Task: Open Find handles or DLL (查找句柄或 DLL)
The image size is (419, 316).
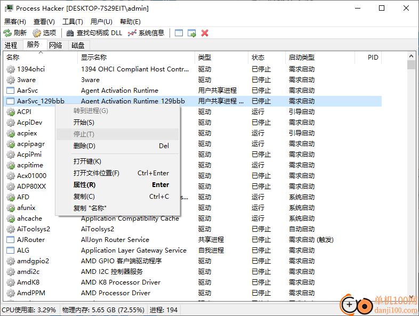Action: click(x=94, y=33)
